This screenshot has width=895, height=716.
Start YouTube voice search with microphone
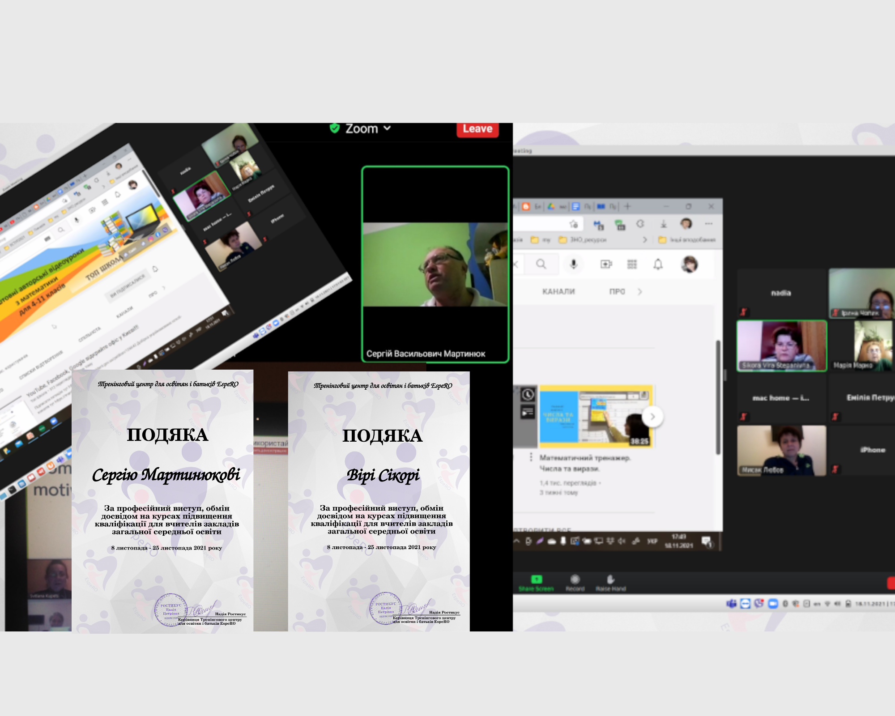(x=574, y=264)
